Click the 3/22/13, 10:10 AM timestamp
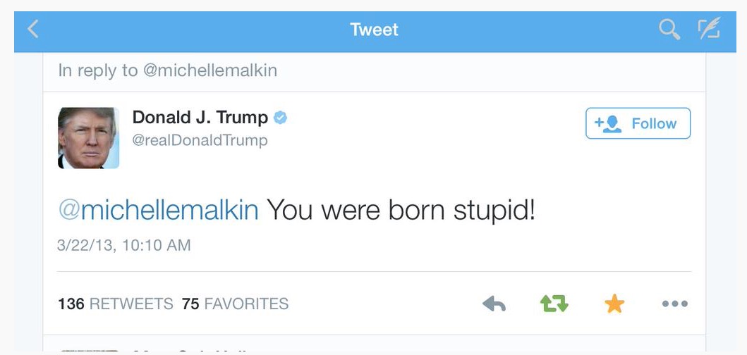 [x=124, y=245]
